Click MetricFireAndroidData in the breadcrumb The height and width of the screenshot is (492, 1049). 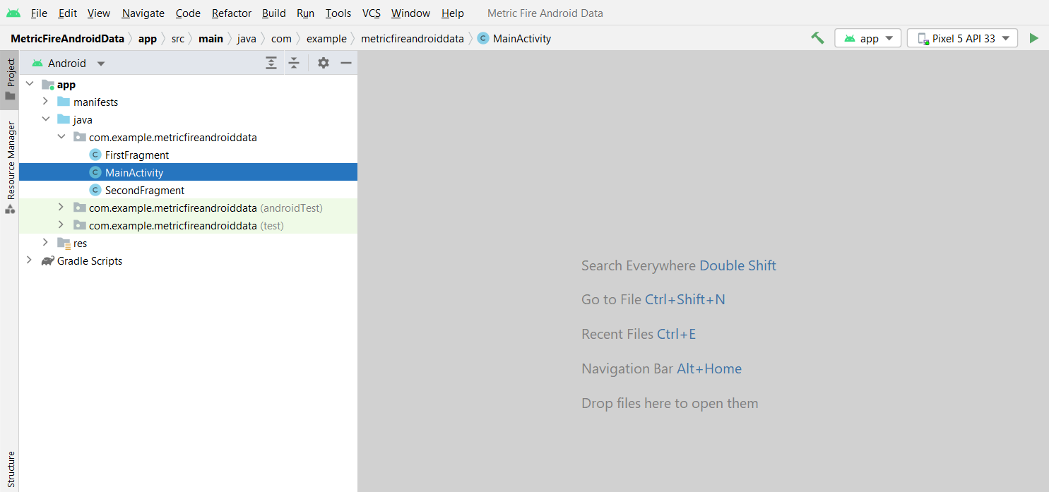(67, 38)
